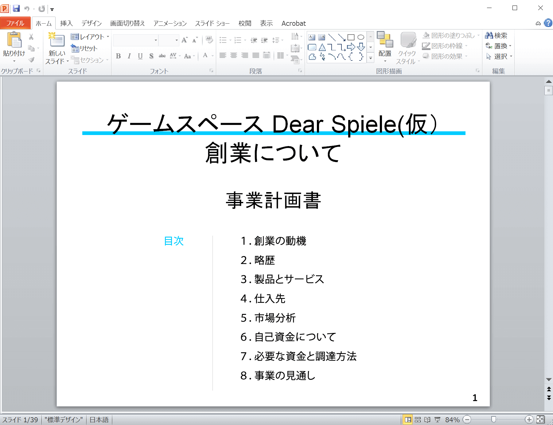Click the Find (検索) binoculars icon
The height and width of the screenshot is (425, 553).
489,36
